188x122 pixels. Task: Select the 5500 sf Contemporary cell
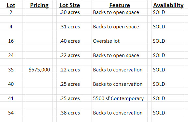click(x=118, y=99)
